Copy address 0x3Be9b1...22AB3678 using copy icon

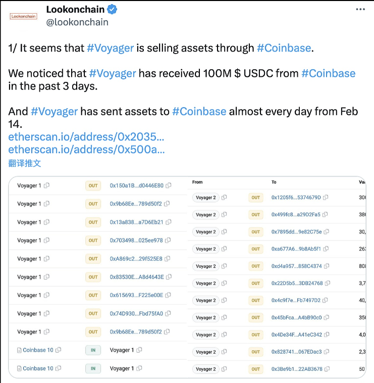pos(327,369)
